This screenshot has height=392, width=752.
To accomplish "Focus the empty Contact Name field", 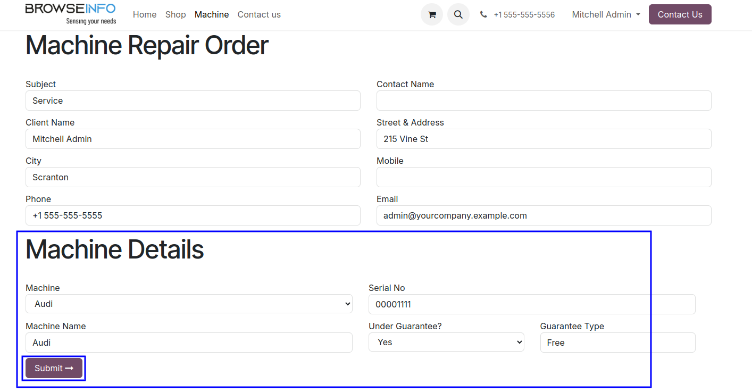I will 544,101.
